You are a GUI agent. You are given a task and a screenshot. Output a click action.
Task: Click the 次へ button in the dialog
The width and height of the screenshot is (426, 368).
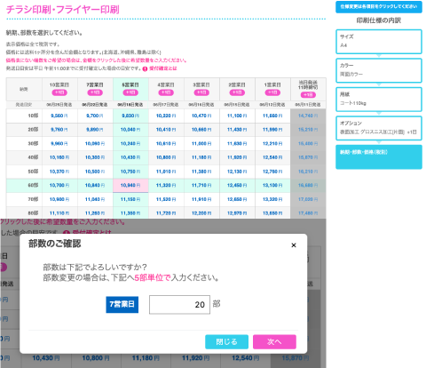pos(274,341)
